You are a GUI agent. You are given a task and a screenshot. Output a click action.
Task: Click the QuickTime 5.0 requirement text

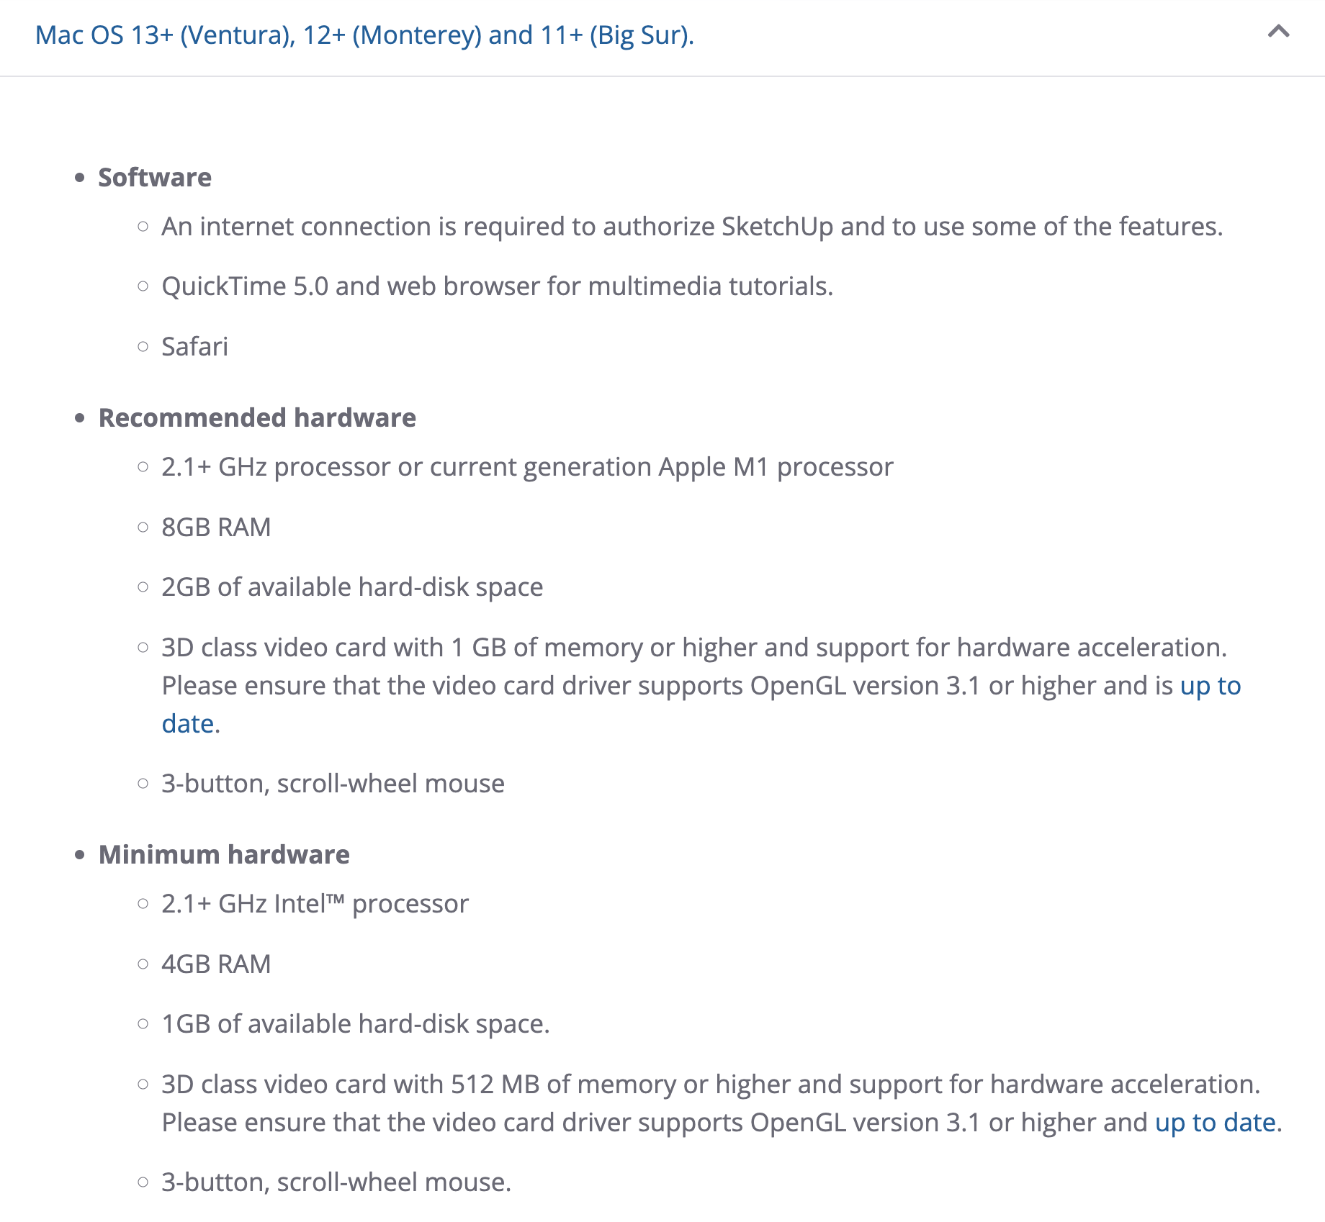[497, 286]
